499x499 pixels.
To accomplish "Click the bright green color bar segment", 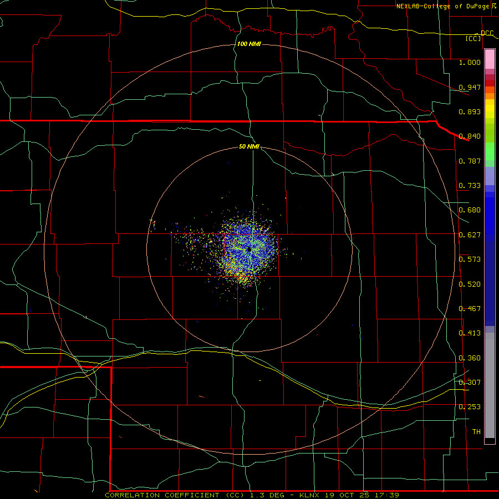I will 490,151.
